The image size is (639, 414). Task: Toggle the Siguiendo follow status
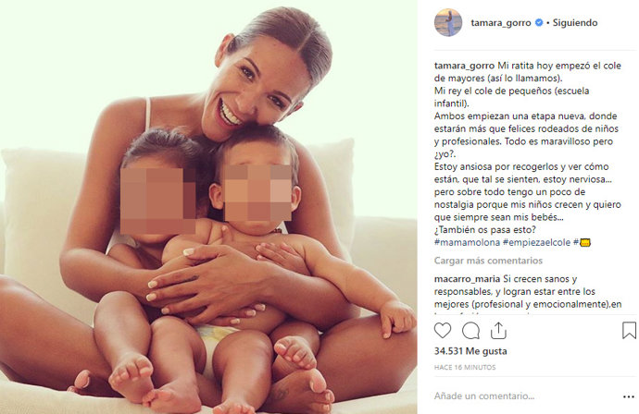pos(574,23)
